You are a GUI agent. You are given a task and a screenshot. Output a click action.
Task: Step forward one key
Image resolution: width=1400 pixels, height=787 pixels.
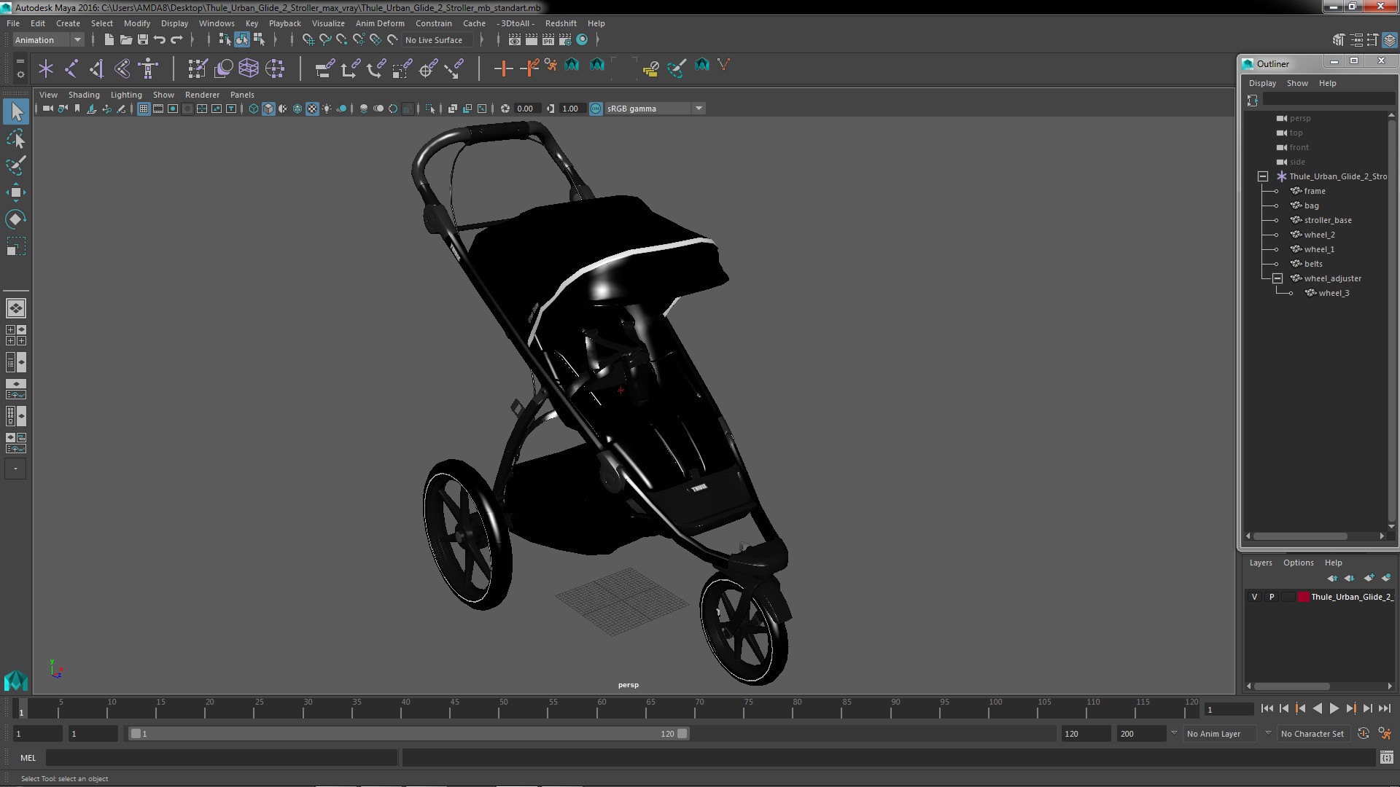(1350, 708)
